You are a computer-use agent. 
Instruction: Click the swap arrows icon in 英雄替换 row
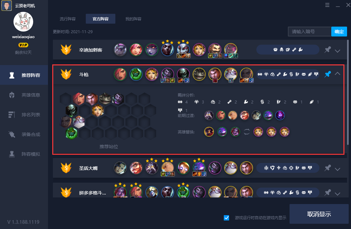247,132
